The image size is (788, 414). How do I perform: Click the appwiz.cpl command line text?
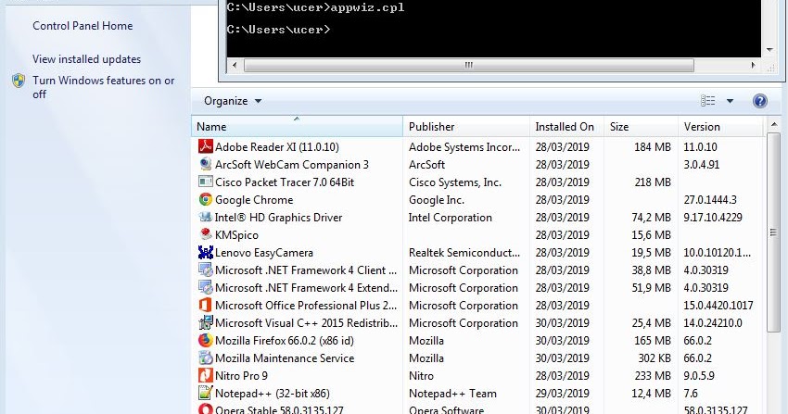pos(367,7)
